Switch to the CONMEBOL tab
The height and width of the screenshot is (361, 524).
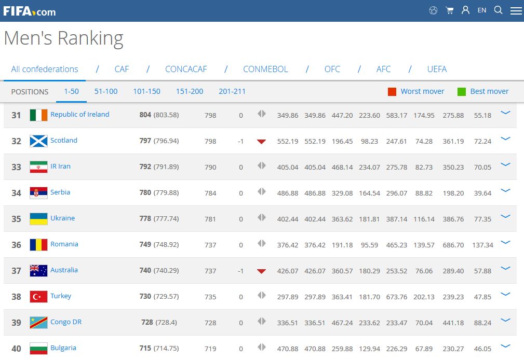point(265,69)
